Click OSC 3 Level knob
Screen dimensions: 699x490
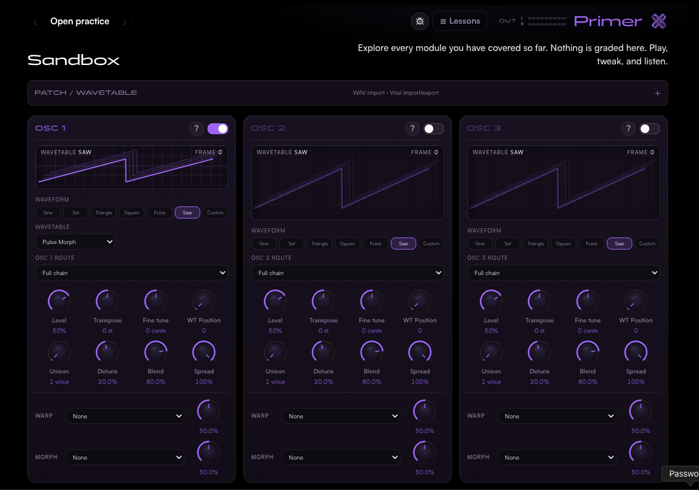(x=491, y=301)
